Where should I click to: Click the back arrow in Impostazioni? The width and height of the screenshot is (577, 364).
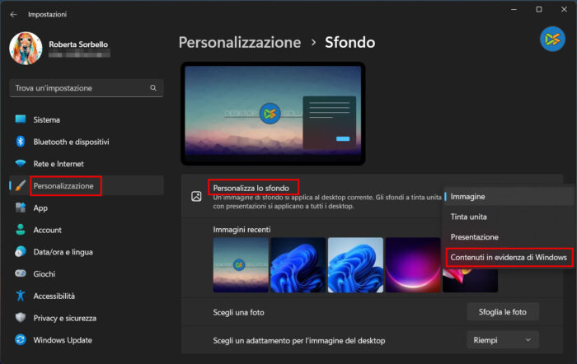[x=14, y=14]
